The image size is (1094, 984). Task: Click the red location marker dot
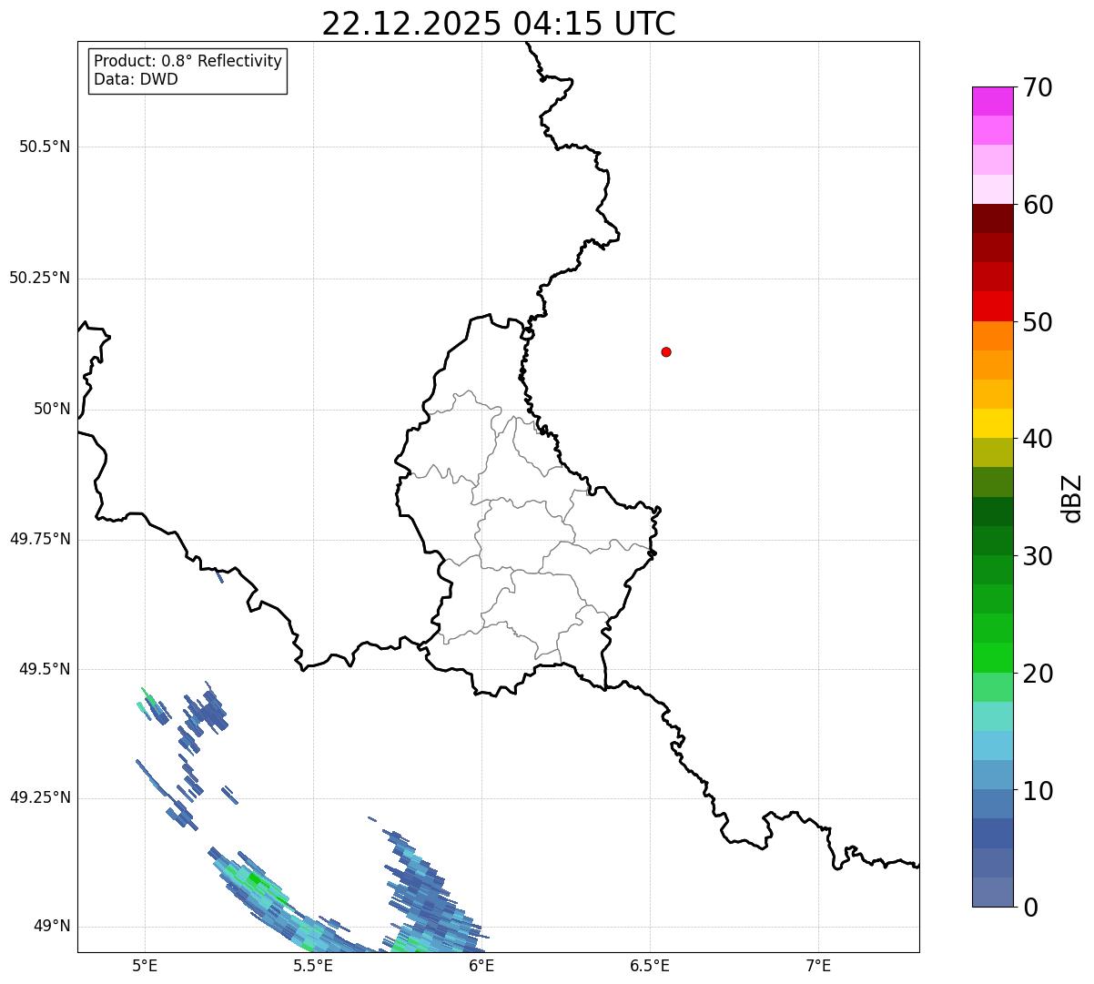click(x=666, y=351)
